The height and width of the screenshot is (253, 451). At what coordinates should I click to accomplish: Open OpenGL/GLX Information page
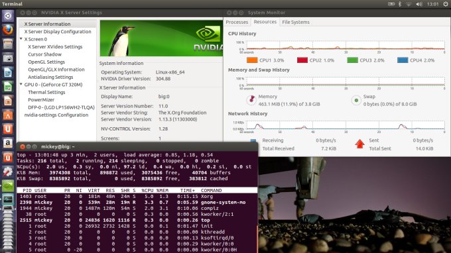[x=56, y=70]
